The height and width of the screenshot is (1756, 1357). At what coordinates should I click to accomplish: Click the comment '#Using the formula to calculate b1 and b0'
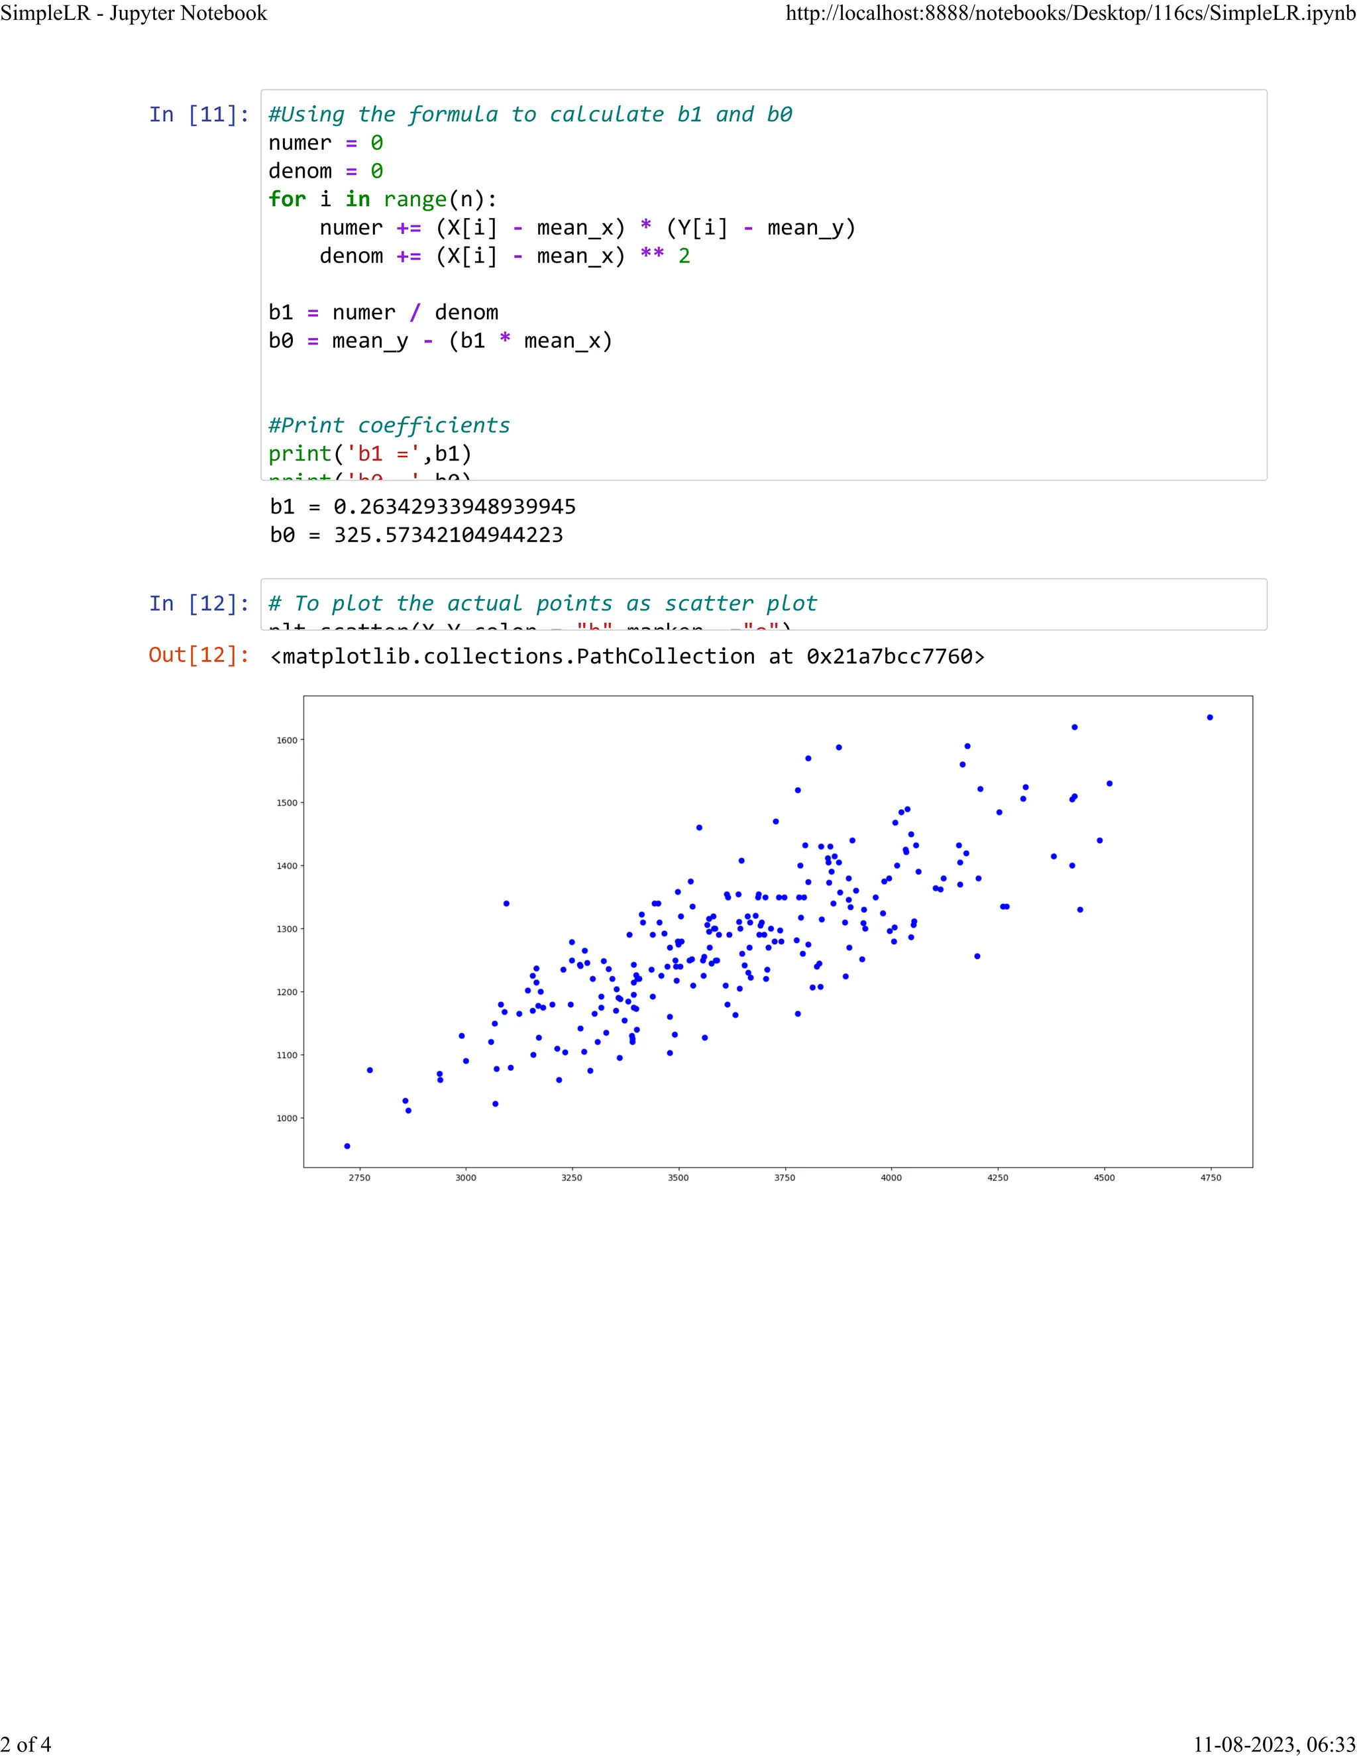531,114
